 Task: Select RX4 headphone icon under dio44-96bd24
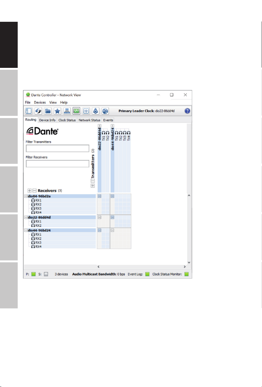click(x=33, y=247)
